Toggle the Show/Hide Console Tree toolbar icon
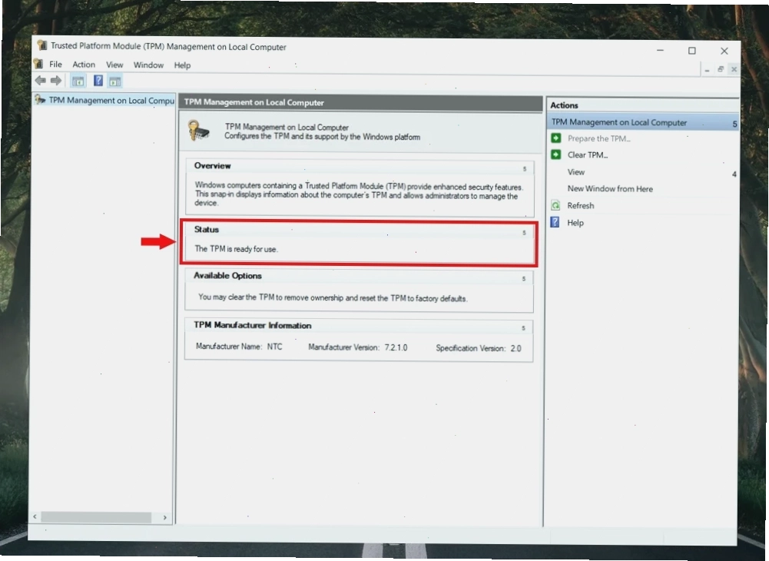The image size is (769, 561). click(x=78, y=81)
